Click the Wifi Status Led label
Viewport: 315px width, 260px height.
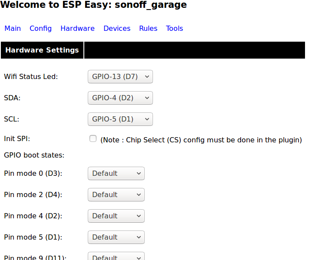pyautogui.click(x=31, y=77)
